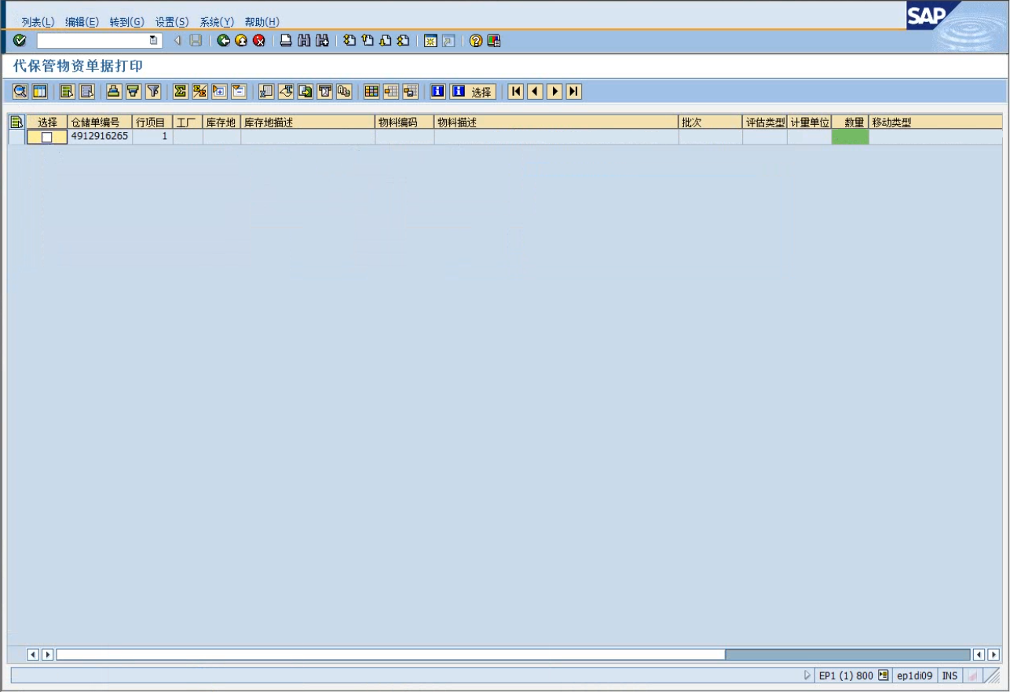1010x692 pixels.
Task: Jump to last page navigation button
Action: tap(573, 92)
